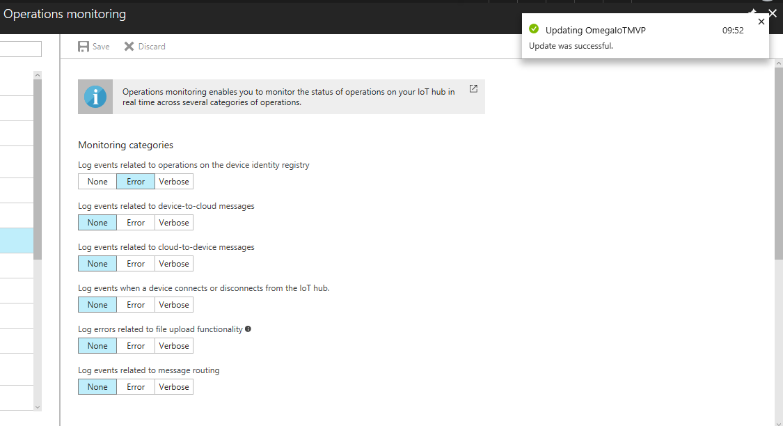
Task: Click the file upload info tooltip icon
Action: click(x=248, y=329)
